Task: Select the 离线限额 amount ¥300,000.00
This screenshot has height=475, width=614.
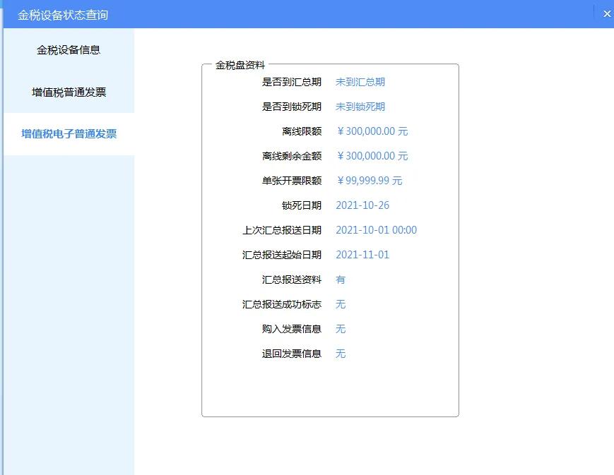Action: coord(373,131)
